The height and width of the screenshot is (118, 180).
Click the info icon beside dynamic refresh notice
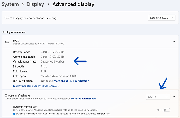pyautogui.click(x=14, y=114)
